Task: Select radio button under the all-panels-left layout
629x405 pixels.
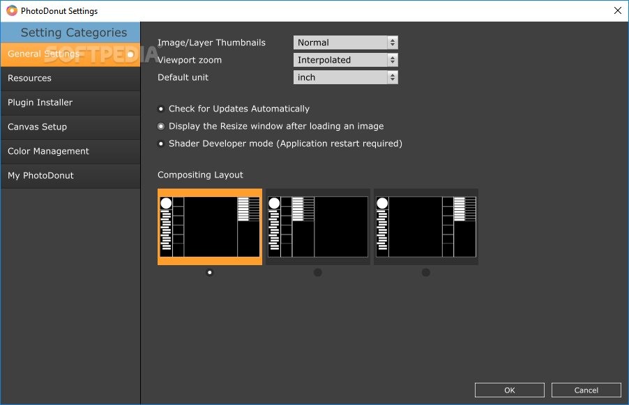Action: pos(318,273)
